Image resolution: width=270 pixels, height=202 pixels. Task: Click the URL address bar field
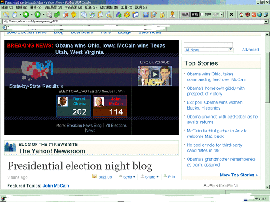tap(134, 22)
